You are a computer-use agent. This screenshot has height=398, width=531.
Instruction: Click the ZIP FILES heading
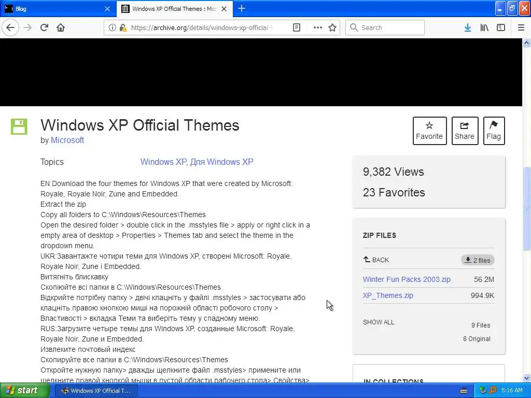coord(379,236)
